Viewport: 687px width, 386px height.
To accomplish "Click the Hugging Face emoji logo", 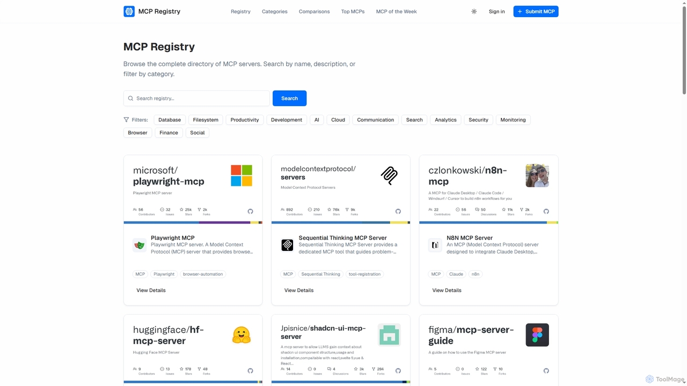I will tap(242, 335).
